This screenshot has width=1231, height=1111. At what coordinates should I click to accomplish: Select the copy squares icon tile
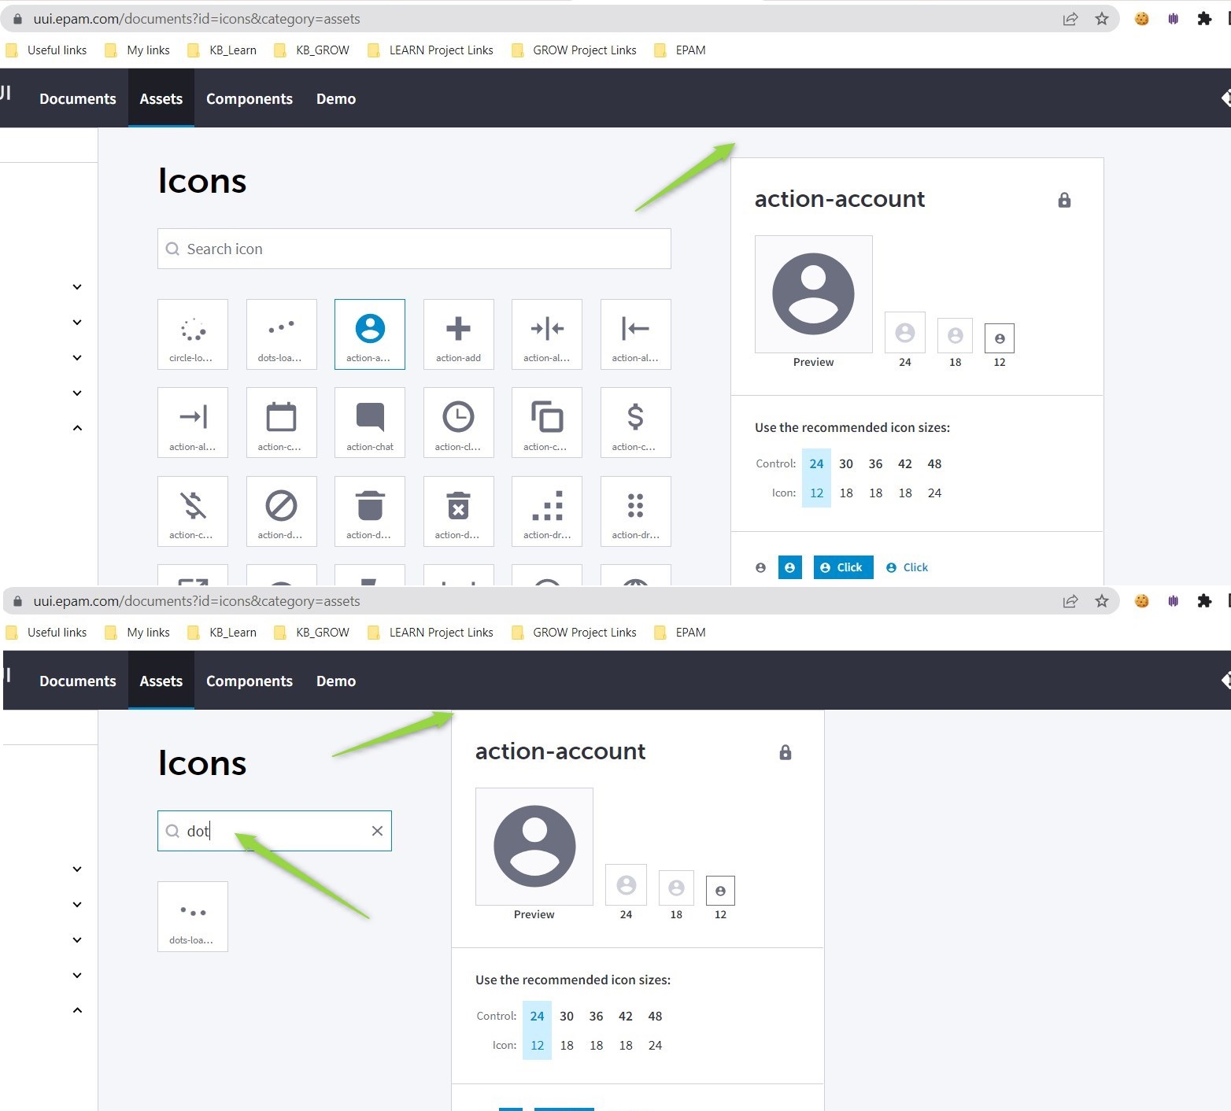[547, 423]
